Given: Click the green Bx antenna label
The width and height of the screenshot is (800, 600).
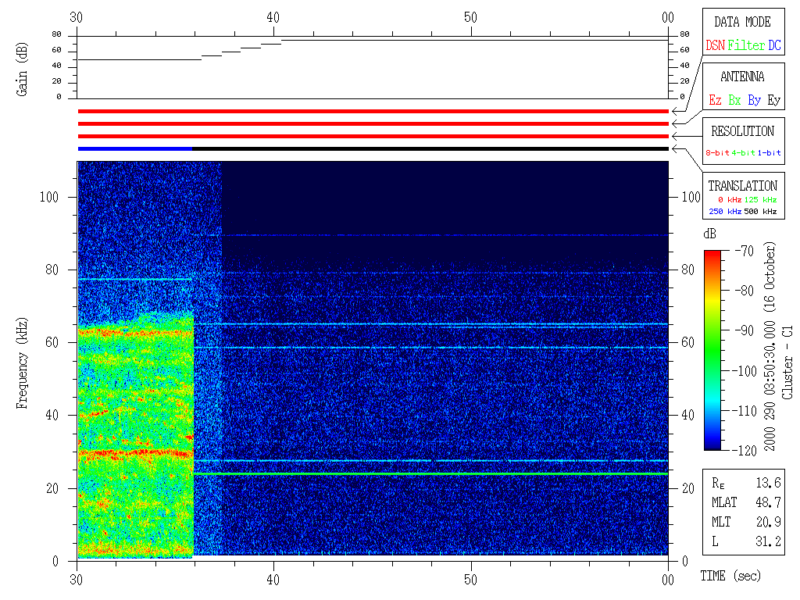Looking at the screenshot, I should tap(734, 100).
